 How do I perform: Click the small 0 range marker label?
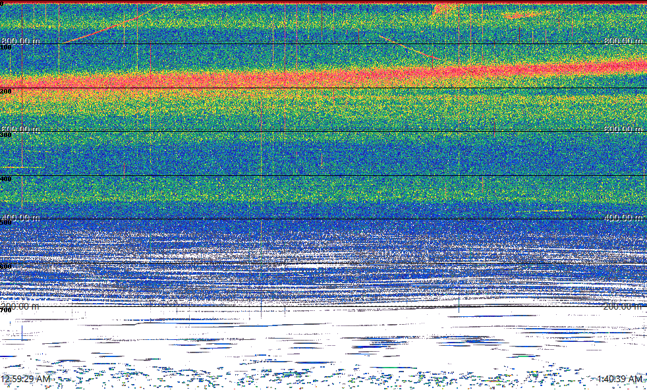(2, 3)
